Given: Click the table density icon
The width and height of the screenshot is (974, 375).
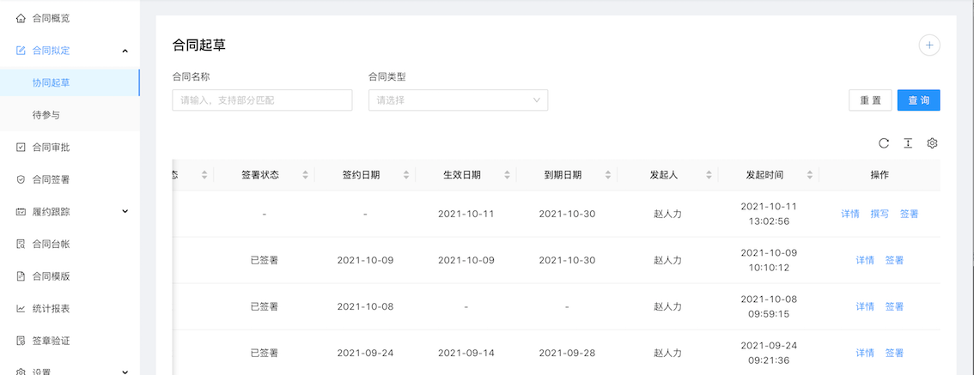Looking at the screenshot, I should click(907, 143).
